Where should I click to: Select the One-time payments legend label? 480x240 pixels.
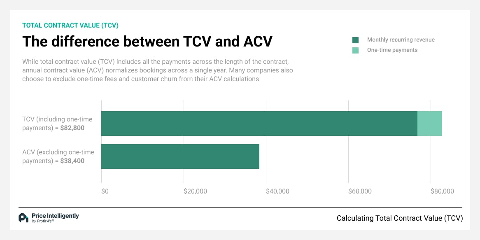[x=392, y=50]
